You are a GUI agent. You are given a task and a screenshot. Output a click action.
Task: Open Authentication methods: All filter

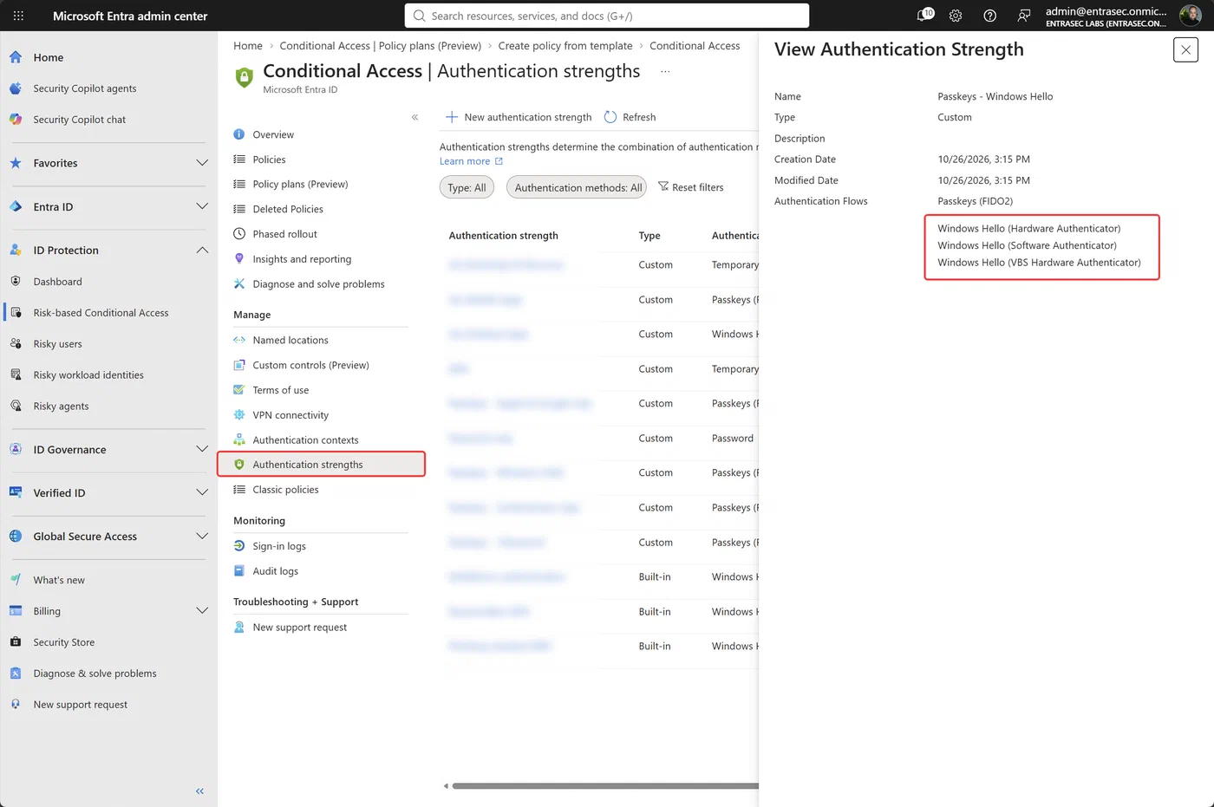click(x=577, y=187)
